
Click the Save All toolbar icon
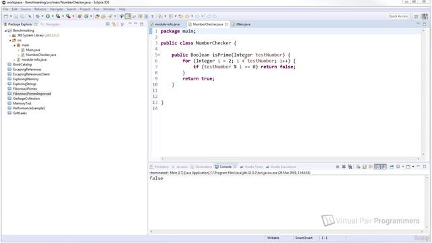pos(22,16)
